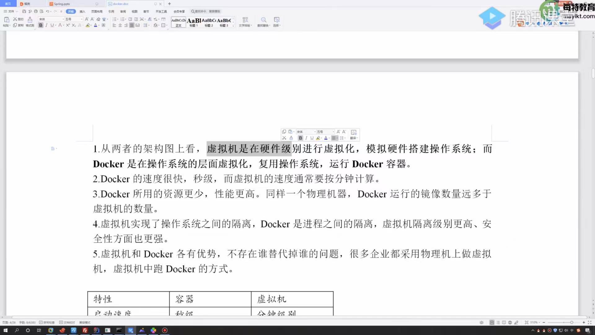Switch to the Spring.pptx document tab
This screenshot has width=595, height=335.
62,4
